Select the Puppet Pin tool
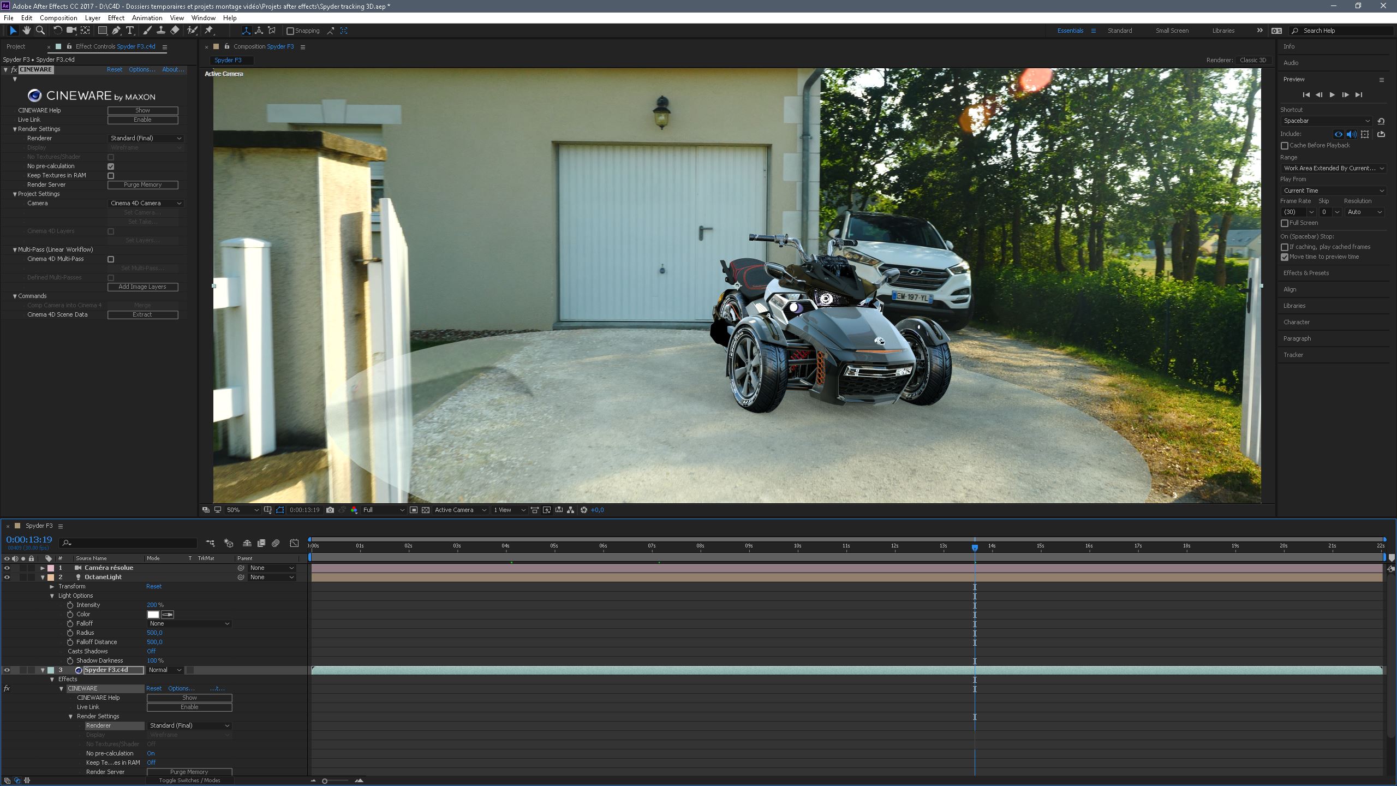 209,31
